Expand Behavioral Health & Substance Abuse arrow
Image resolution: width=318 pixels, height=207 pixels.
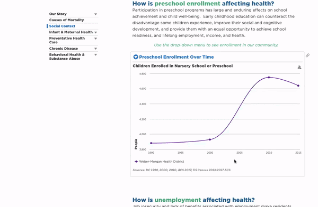95,55
